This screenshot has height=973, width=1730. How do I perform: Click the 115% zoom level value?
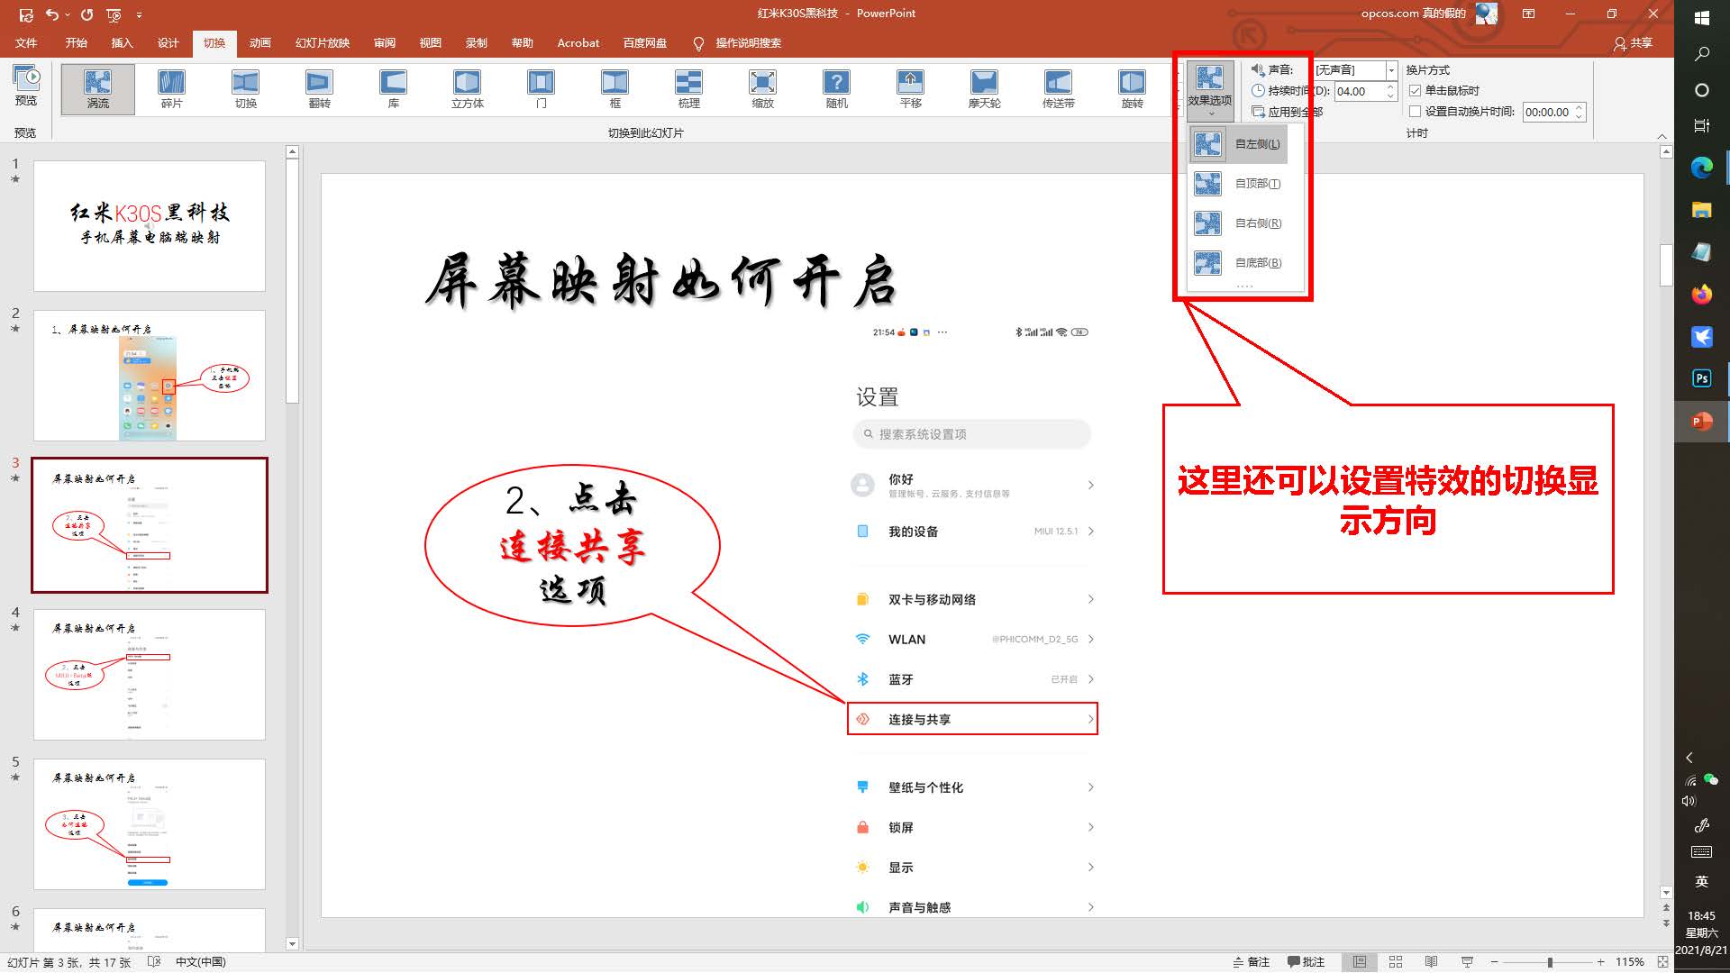tap(1629, 962)
